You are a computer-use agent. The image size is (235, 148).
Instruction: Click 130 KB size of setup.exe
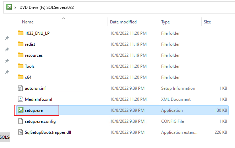click(221, 110)
